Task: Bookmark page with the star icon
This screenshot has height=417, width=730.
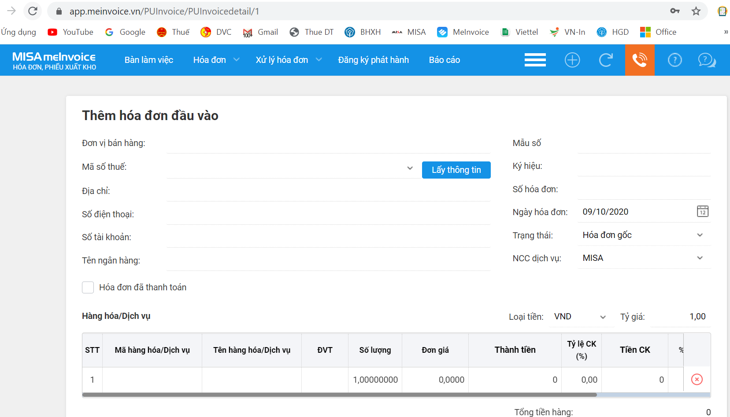Action: (696, 11)
